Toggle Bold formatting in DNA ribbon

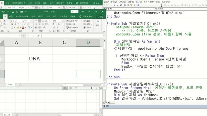(x=12, y=24)
